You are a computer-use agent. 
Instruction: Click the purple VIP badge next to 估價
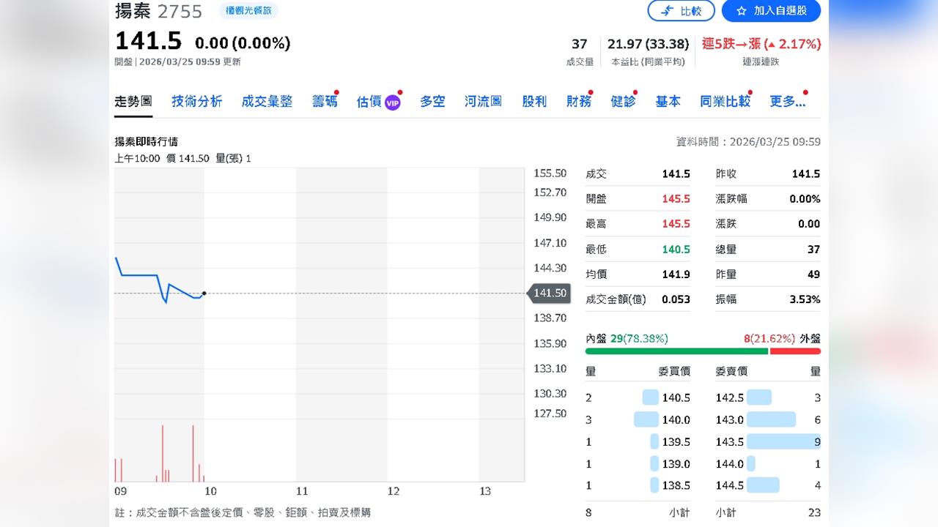(x=391, y=102)
